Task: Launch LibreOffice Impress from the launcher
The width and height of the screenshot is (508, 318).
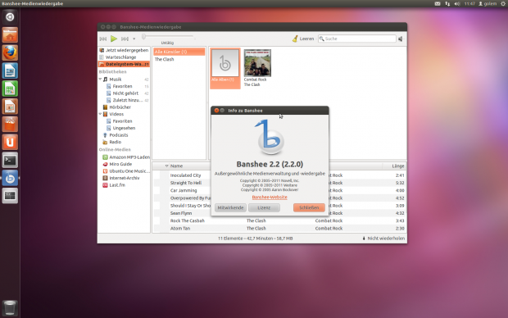Action: pos(10,107)
